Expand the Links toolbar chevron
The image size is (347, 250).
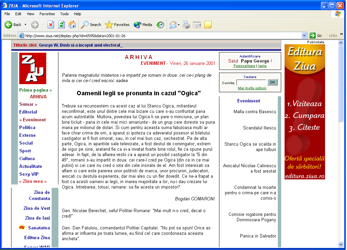342,34
